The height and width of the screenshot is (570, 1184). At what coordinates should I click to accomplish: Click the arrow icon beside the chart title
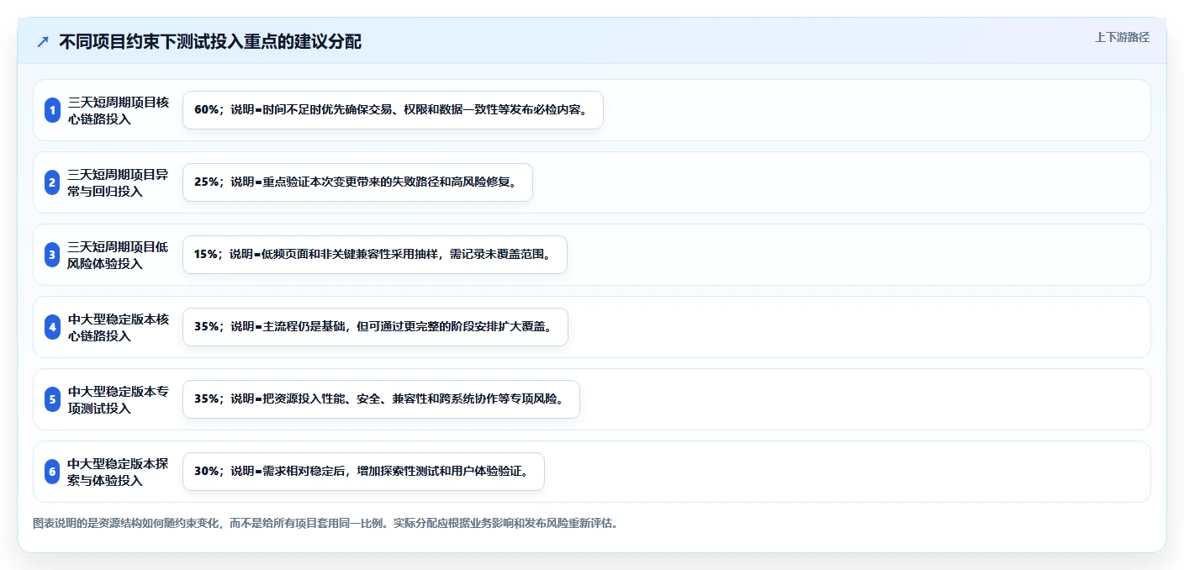click(x=43, y=42)
